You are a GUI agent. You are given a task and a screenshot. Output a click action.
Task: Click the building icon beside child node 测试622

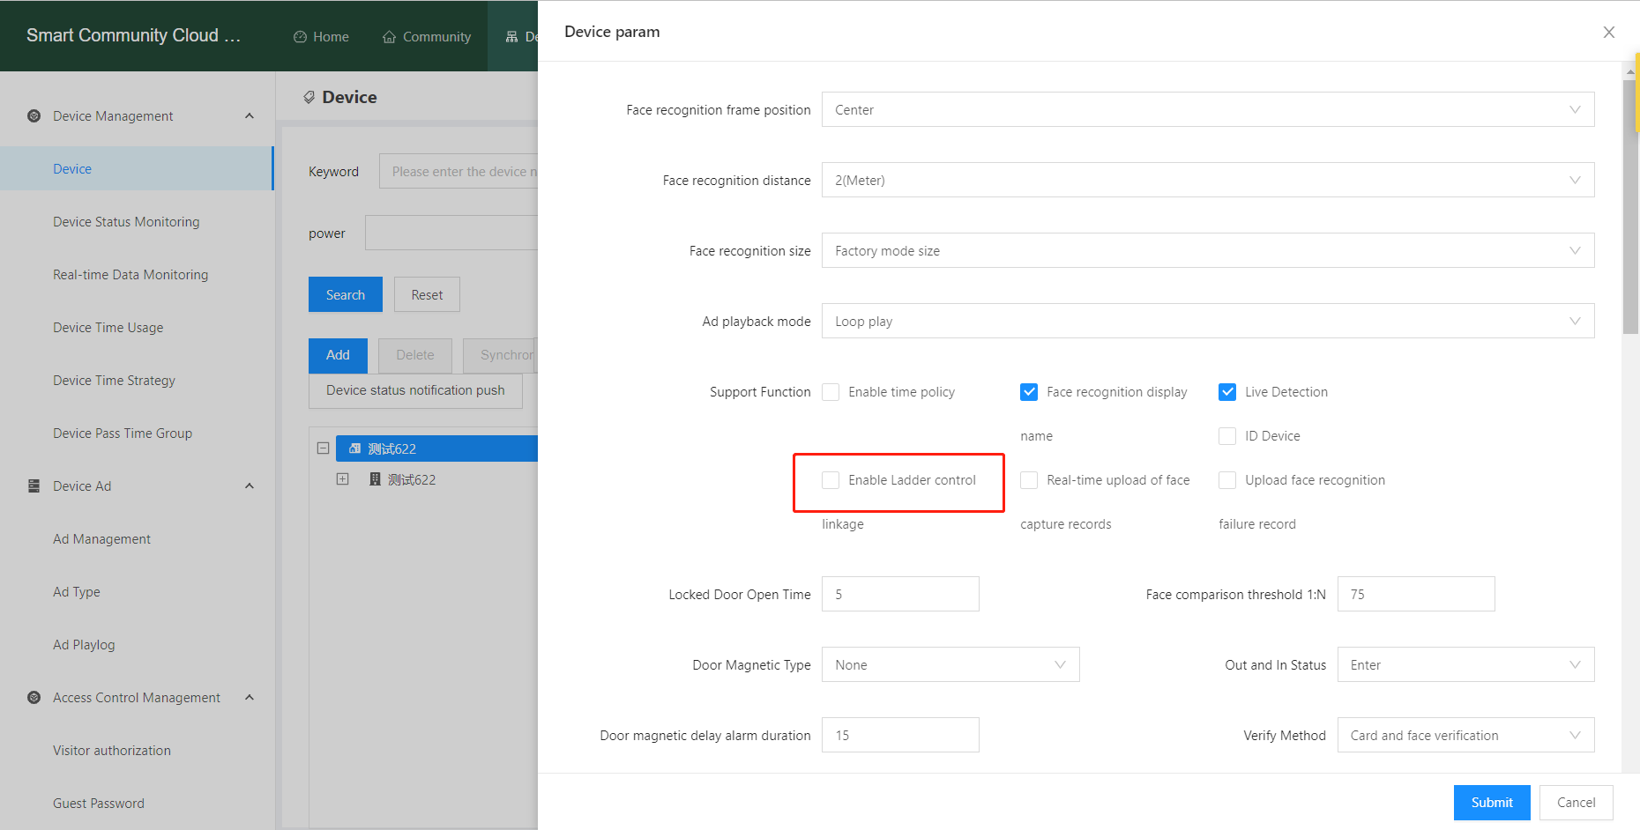point(374,479)
